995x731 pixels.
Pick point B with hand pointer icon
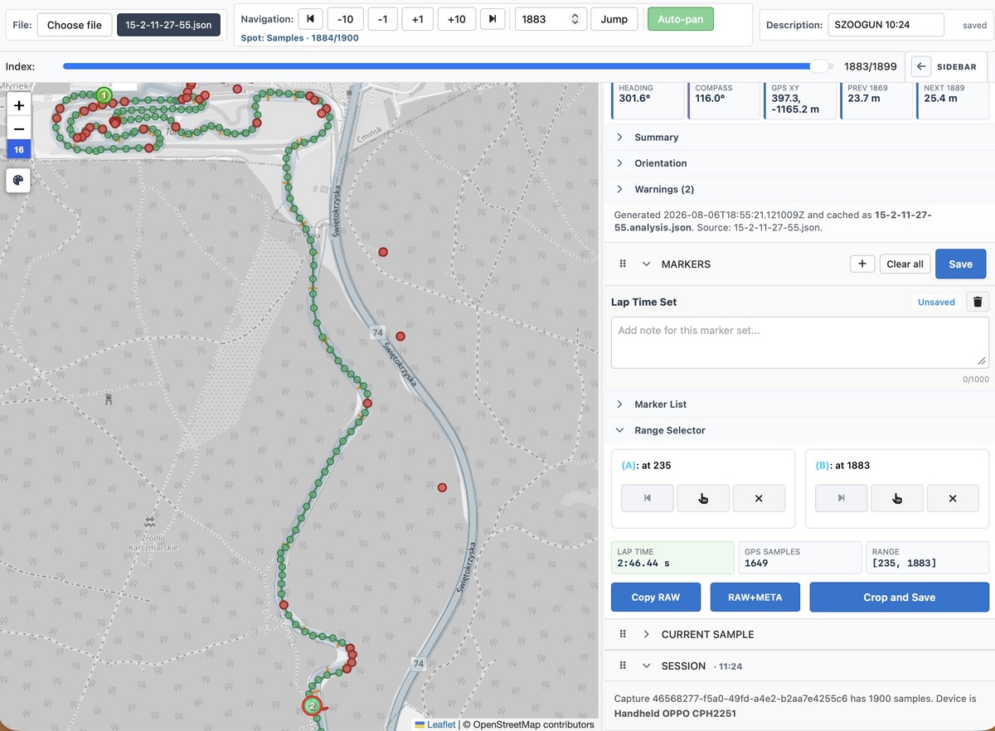click(897, 498)
